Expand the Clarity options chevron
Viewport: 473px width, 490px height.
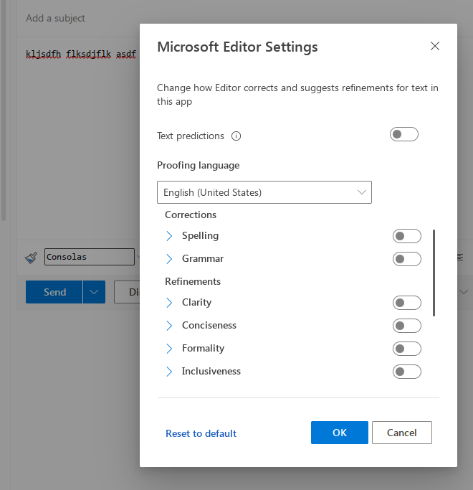coord(169,303)
